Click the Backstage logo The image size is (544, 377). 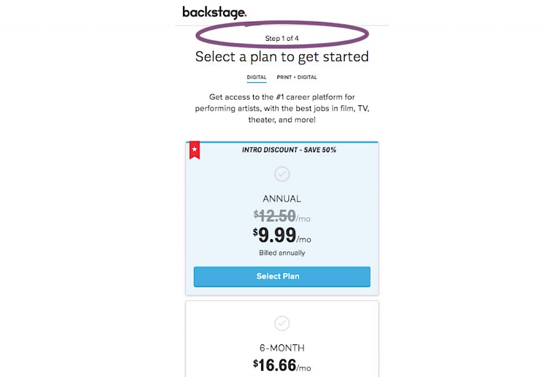[x=214, y=12]
